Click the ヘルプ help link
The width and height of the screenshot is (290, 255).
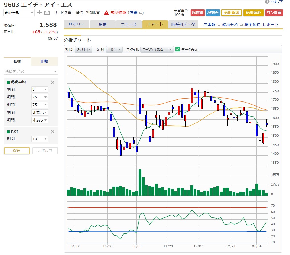[277, 2]
